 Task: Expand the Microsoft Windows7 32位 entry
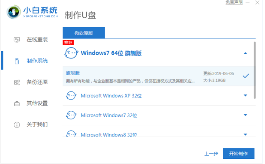click(246, 115)
